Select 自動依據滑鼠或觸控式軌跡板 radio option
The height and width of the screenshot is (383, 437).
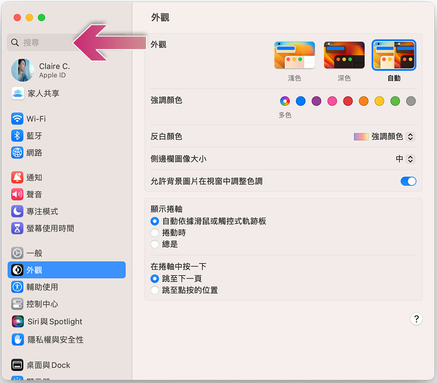tap(155, 221)
